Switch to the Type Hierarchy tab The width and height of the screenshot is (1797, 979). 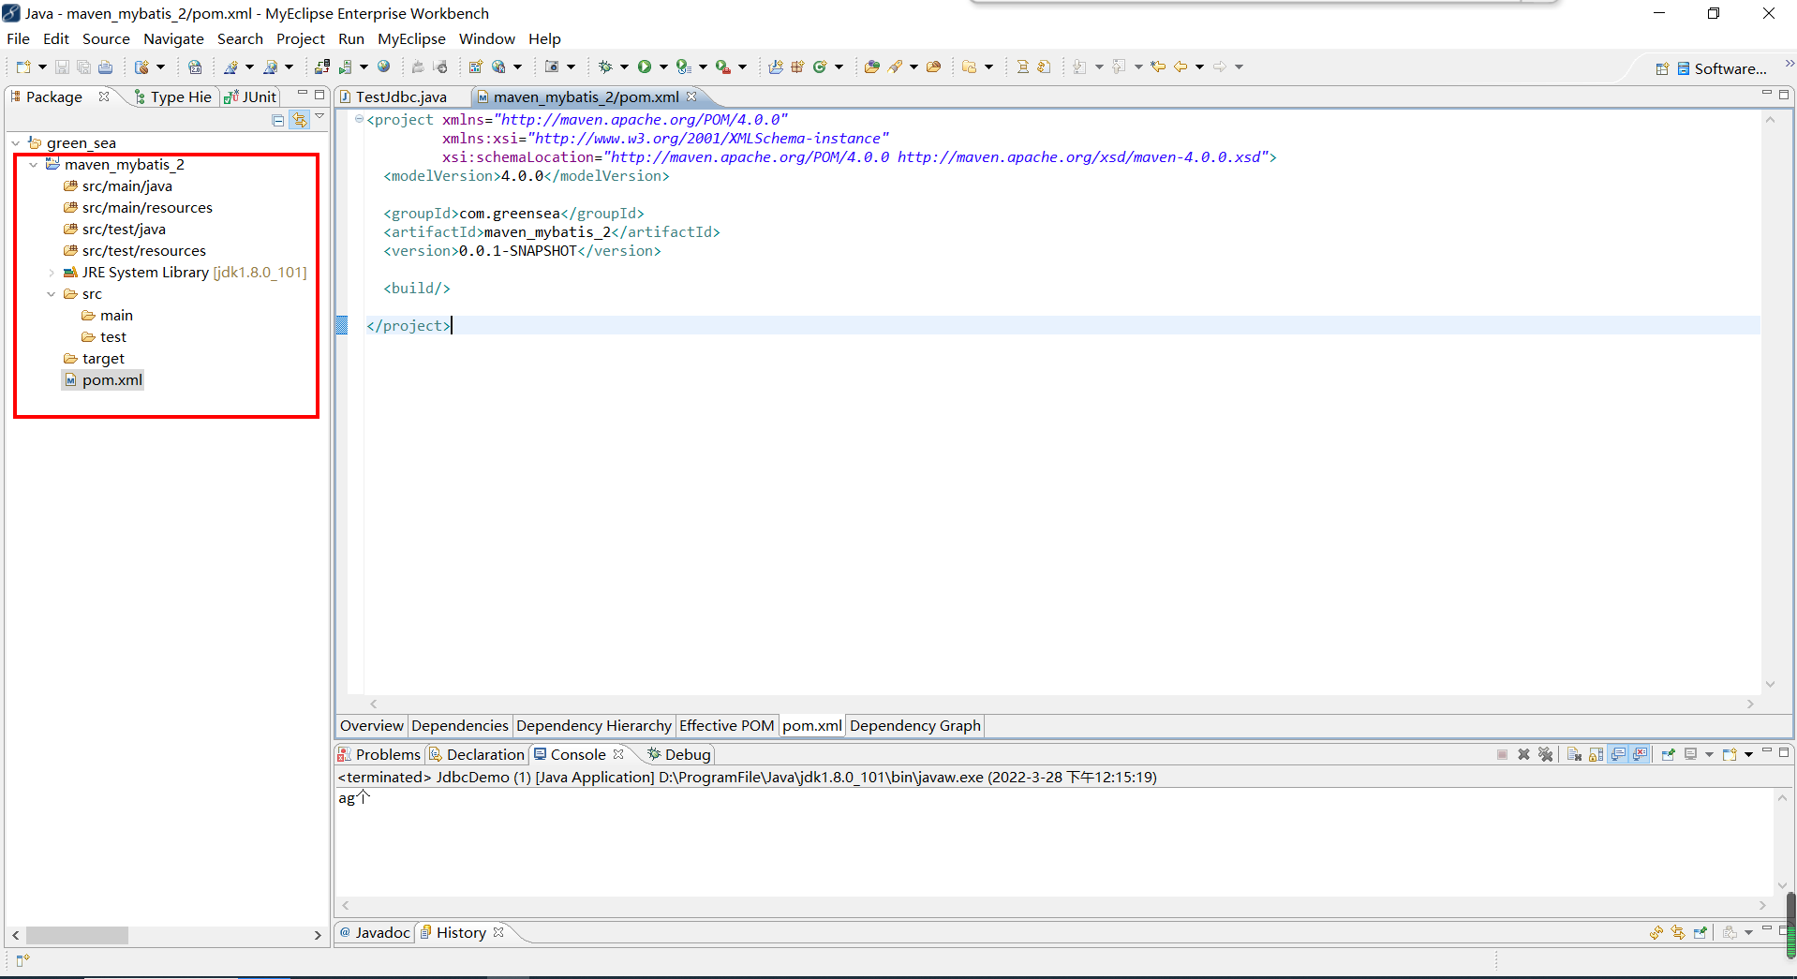click(x=173, y=96)
